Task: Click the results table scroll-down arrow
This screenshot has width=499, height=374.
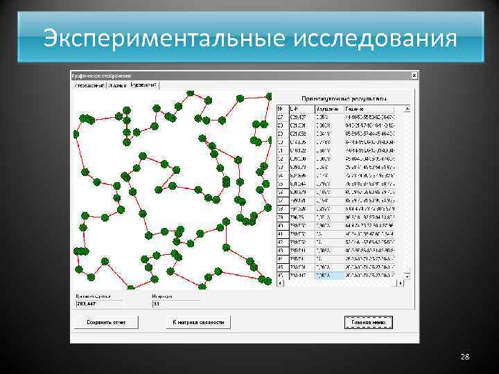Action: click(407, 276)
